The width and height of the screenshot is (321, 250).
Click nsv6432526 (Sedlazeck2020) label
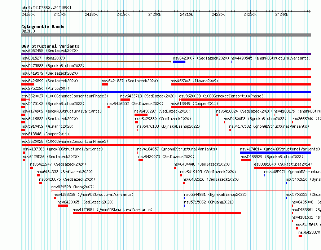[x=211, y=179]
